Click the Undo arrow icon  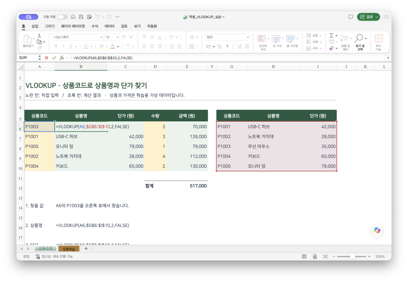coord(97,17)
